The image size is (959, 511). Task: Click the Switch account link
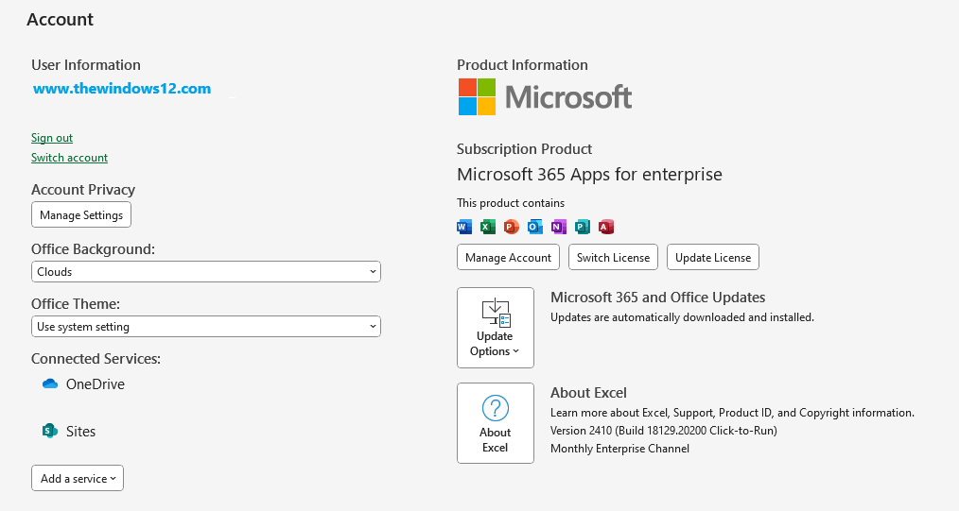pos(70,158)
